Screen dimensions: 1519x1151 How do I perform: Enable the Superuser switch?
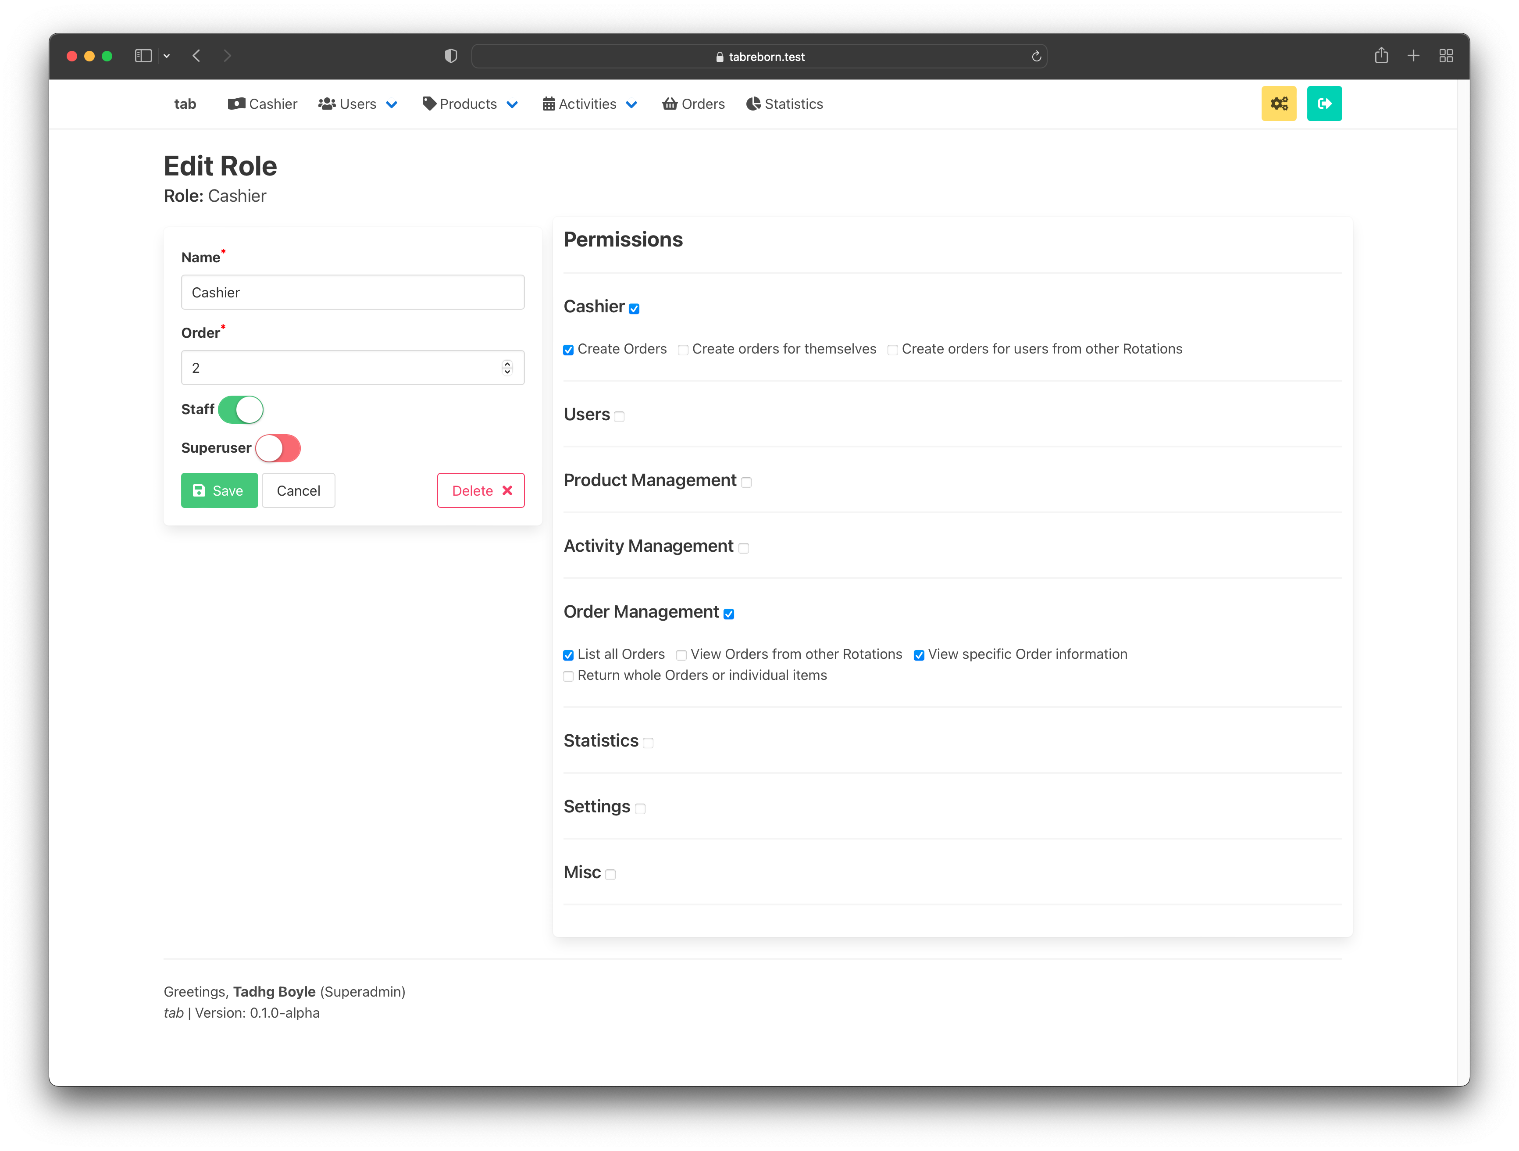pyautogui.click(x=278, y=448)
